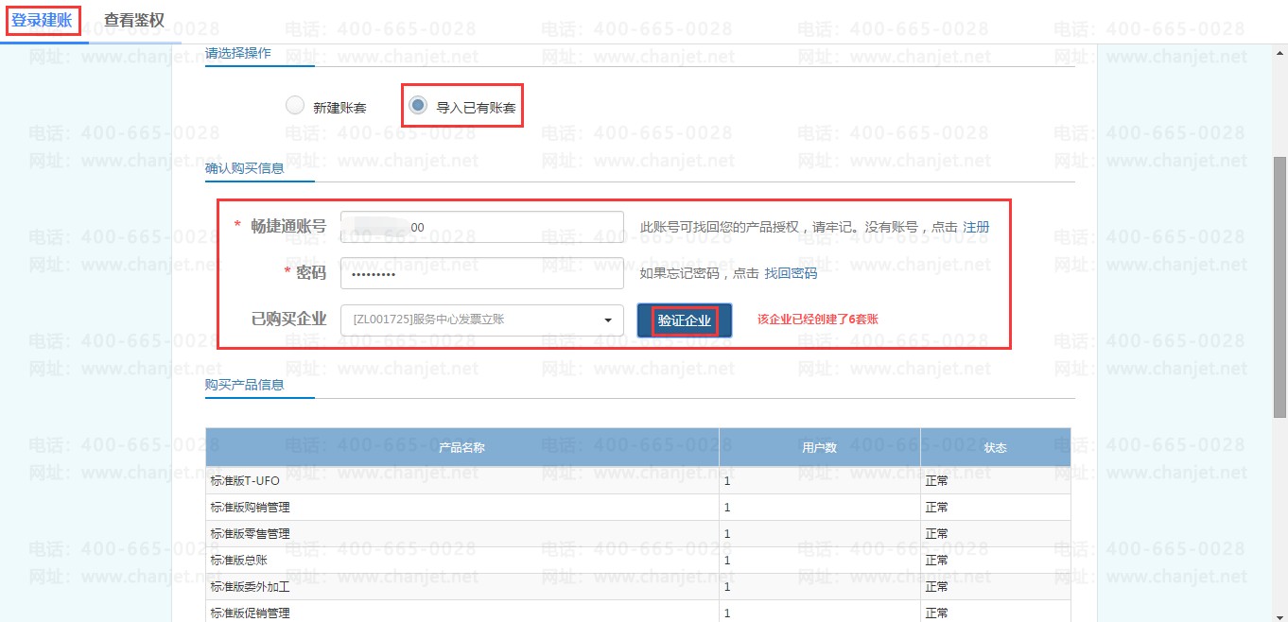
Task: Open the 查看鉴权 tab
Action: coord(134,20)
